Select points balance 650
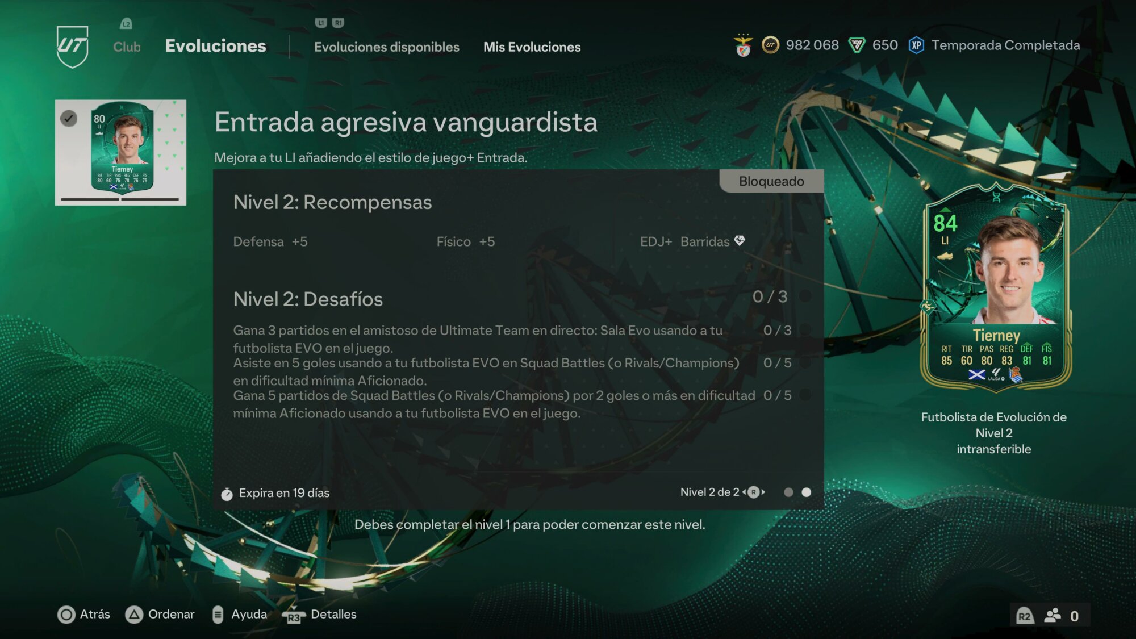Viewport: 1136px width, 639px height. tap(885, 45)
